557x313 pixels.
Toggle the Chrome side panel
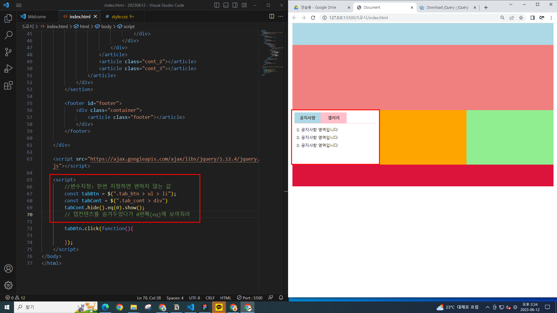click(532, 18)
